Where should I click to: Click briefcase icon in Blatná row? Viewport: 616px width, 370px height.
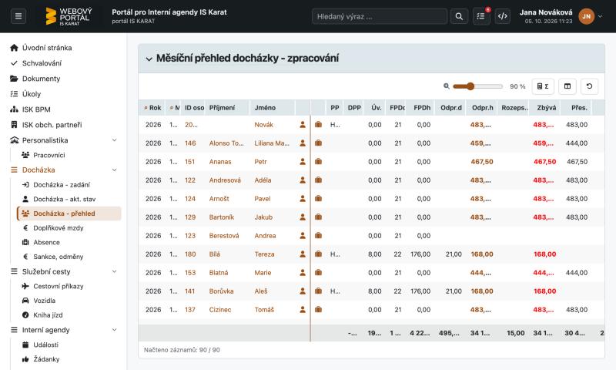point(318,272)
